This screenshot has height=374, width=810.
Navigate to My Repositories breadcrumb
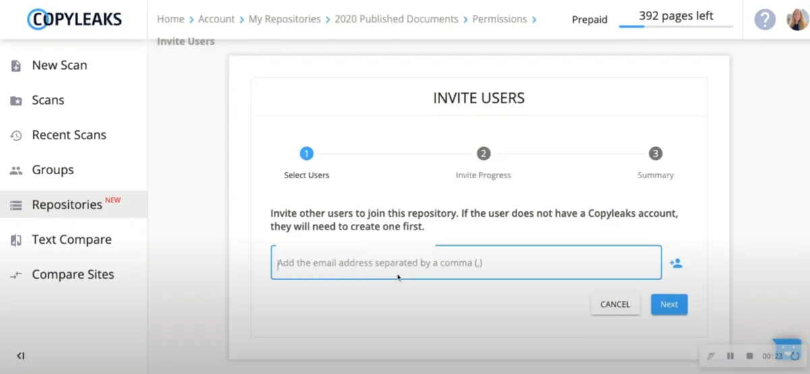point(285,19)
